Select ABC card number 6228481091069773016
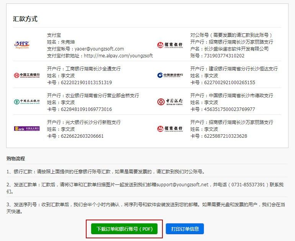The width and height of the screenshot is (295, 241). [86, 109]
